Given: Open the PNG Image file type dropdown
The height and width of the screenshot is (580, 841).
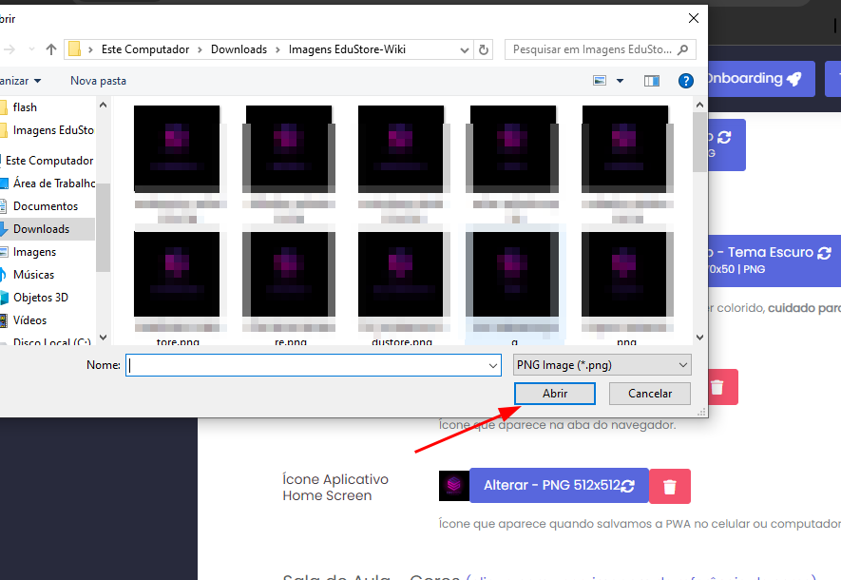Looking at the screenshot, I should 602,365.
